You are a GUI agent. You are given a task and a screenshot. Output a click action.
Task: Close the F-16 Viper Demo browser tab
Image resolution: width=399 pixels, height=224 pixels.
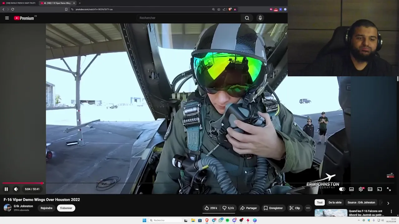(x=74, y=3)
